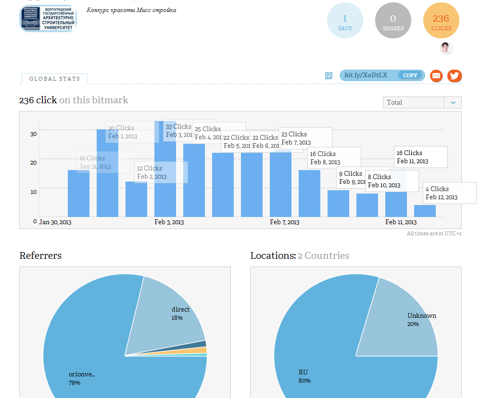Select the orionve.. 79% pie slice
The image size is (481, 398).
pyautogui.click(x=92, y=352)
